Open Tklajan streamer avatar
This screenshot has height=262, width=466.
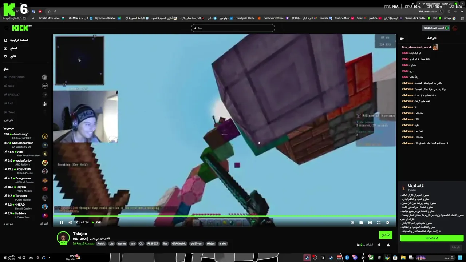tap(63, 238)
